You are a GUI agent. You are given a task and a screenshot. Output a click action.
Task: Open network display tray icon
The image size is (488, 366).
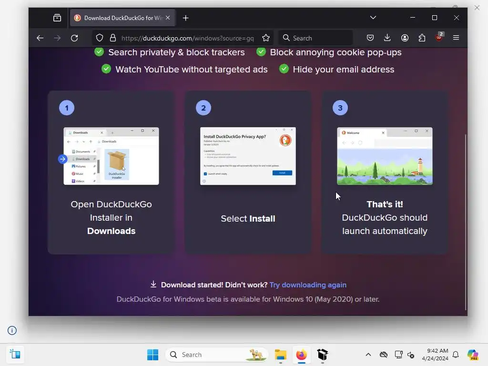(x=398, y=355)
